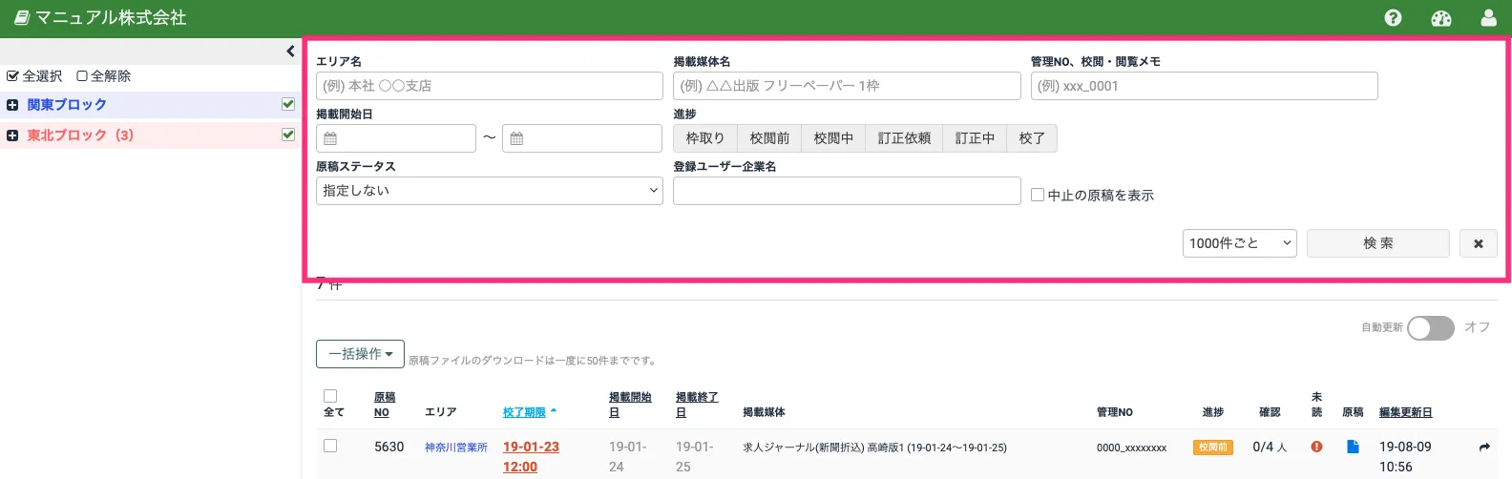Click the 登録ユーザー企業名 input field

coord(847,191)
